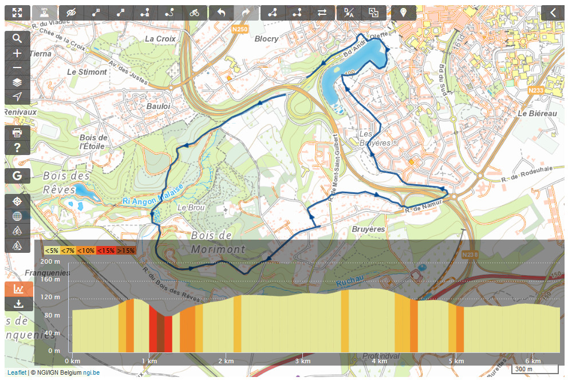Click the '200 m' elevation axis label

(x=51, y=261)
